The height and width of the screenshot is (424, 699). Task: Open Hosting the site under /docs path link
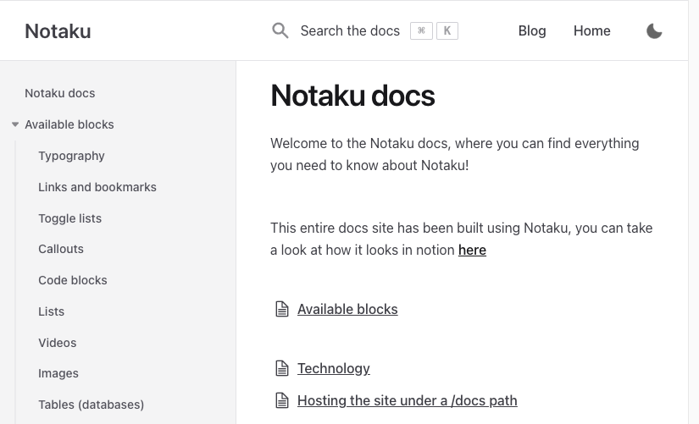point(407,400)
